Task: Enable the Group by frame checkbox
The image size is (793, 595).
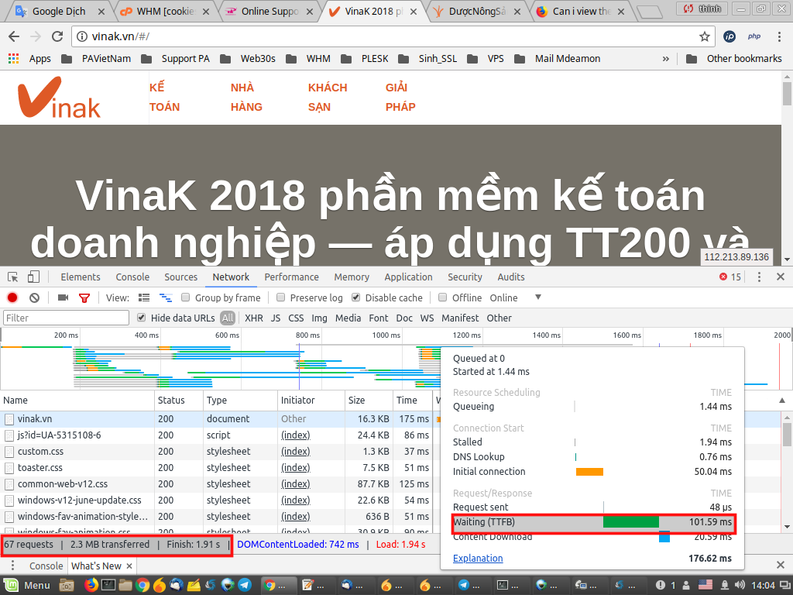Action: pos(186,297)
